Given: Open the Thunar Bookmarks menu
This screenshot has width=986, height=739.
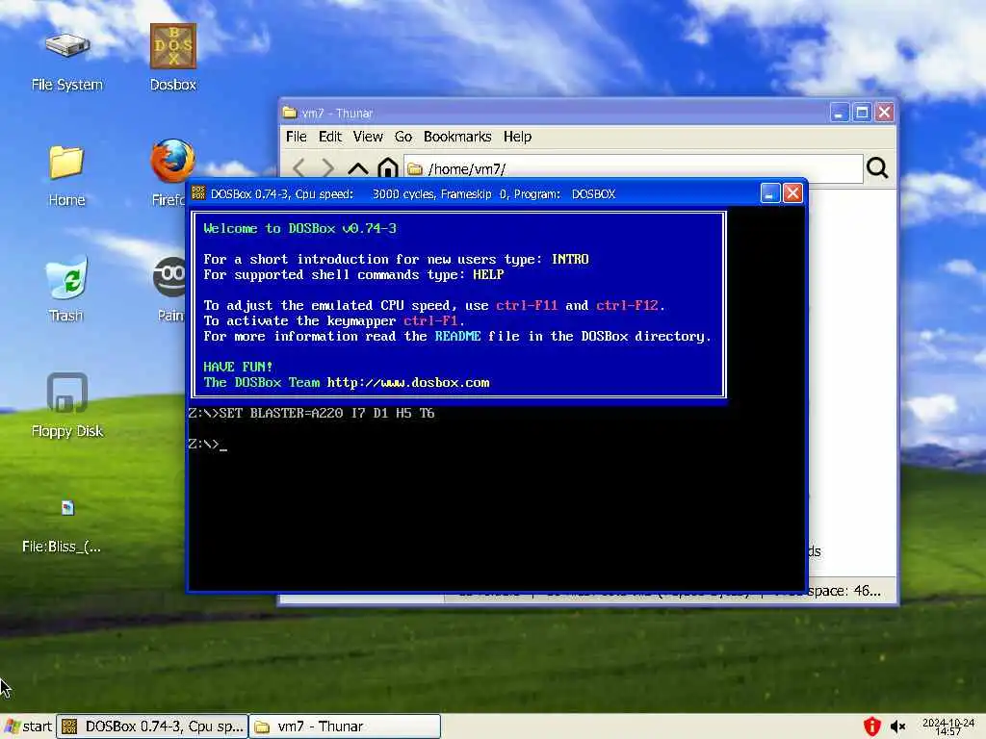Looking at the screenshot, I should tap(457, 137).
